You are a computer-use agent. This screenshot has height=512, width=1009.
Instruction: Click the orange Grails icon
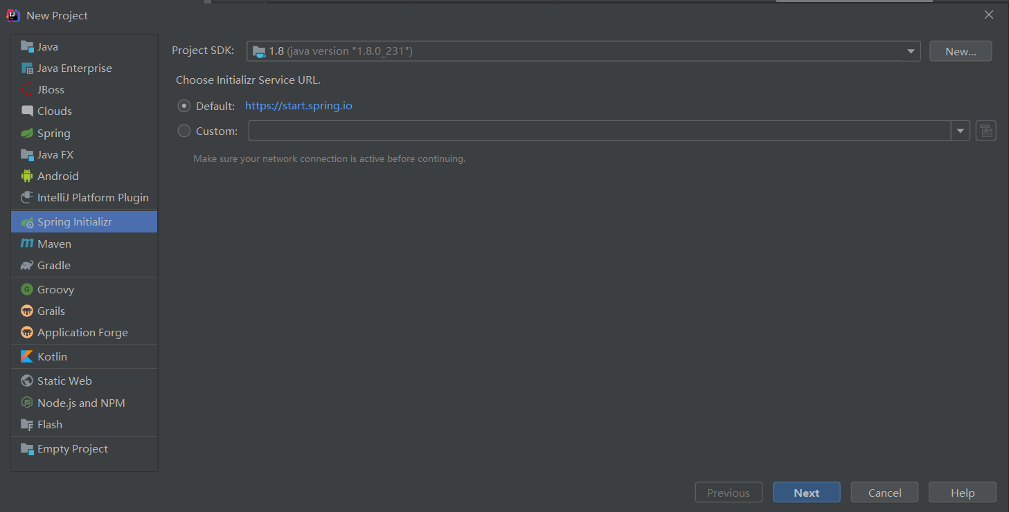pyautogui.click(x=27, y=311)
